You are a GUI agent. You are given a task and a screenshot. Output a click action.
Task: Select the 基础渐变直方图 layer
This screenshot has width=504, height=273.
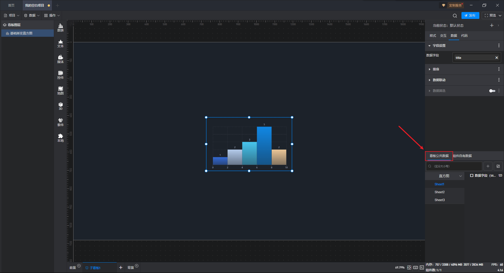coord(28,33)
